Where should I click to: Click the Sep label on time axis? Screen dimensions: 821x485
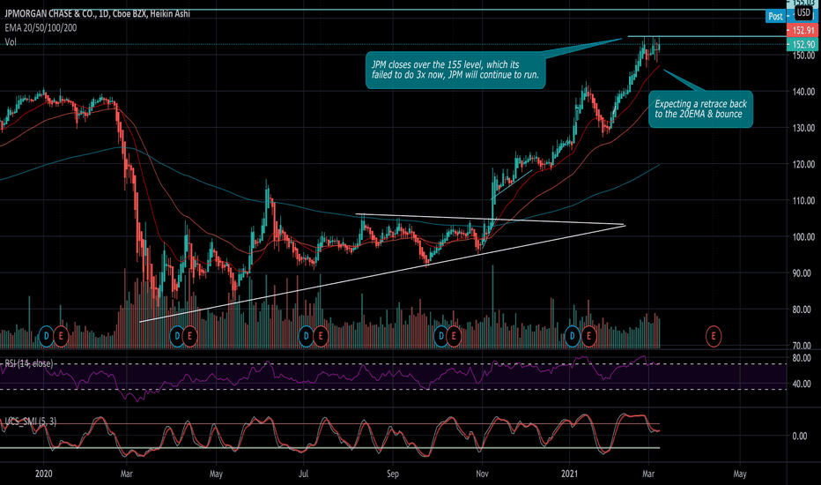[x=393, y=474]
